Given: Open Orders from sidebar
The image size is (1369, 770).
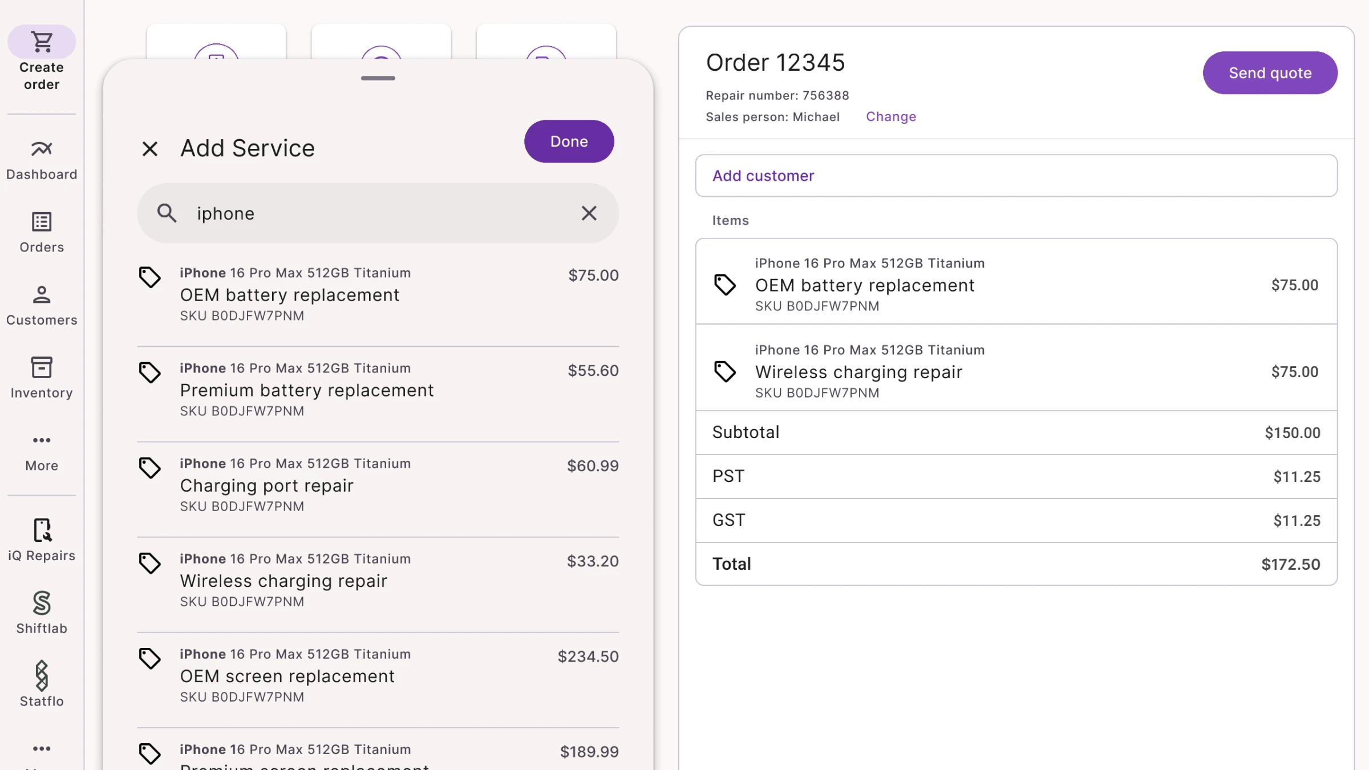Looking at the screenshot, I should coord(42,233).
